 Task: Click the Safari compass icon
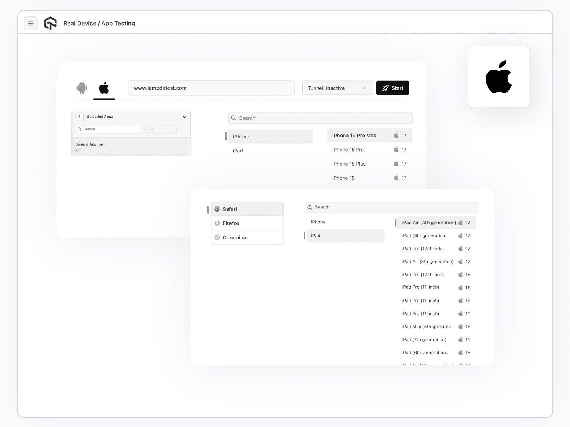(x=217, y=209)
